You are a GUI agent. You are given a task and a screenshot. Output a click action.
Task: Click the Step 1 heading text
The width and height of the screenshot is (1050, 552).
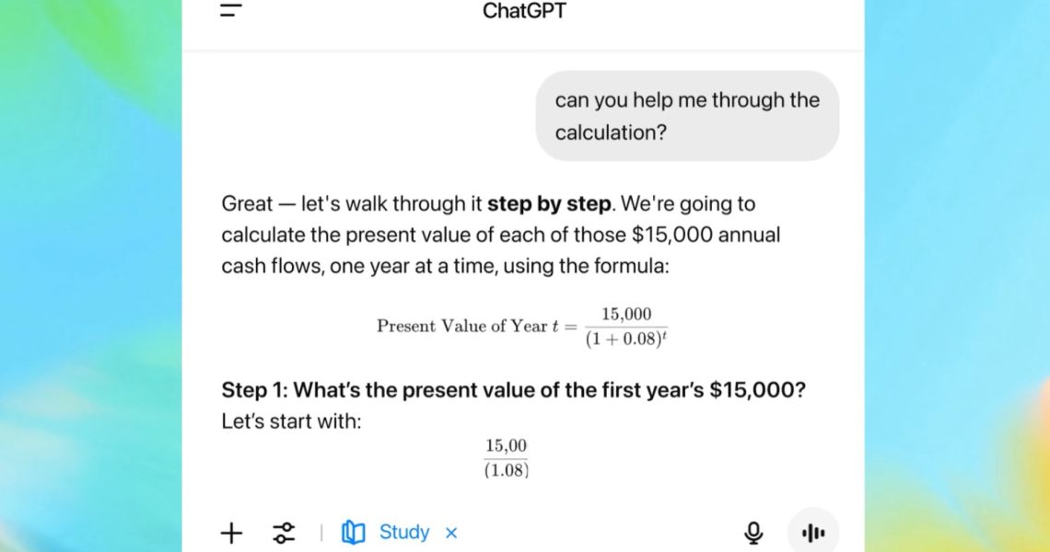[x=514, y=389]
